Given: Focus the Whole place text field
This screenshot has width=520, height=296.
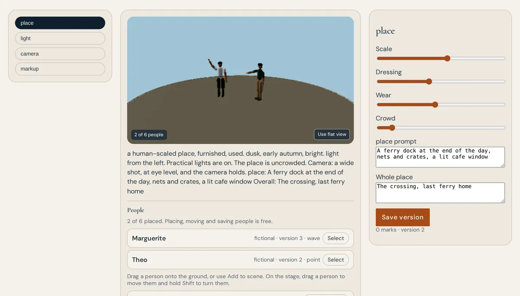Looking at the screenshot, I should [440, 193].
